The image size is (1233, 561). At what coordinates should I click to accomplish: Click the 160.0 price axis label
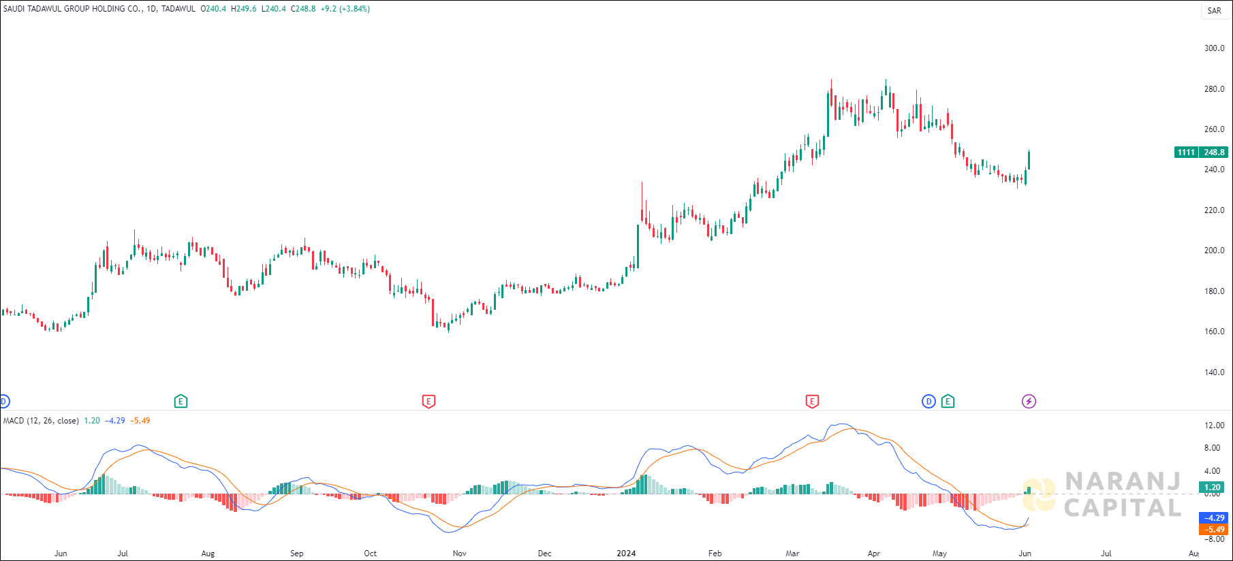click(x=1214, y=332)
